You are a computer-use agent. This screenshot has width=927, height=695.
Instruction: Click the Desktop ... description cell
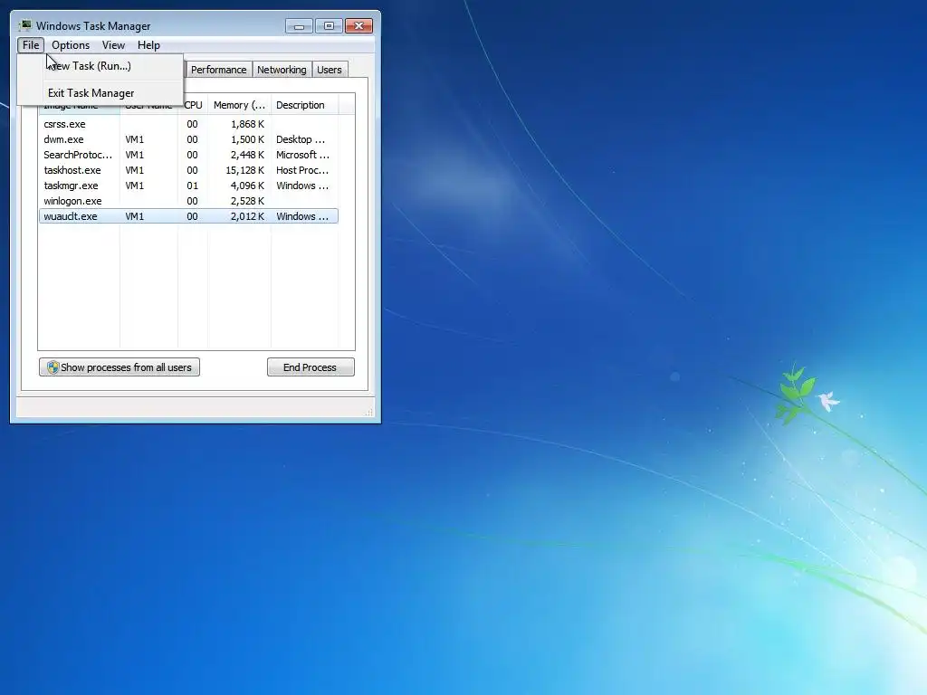(301, 139)
